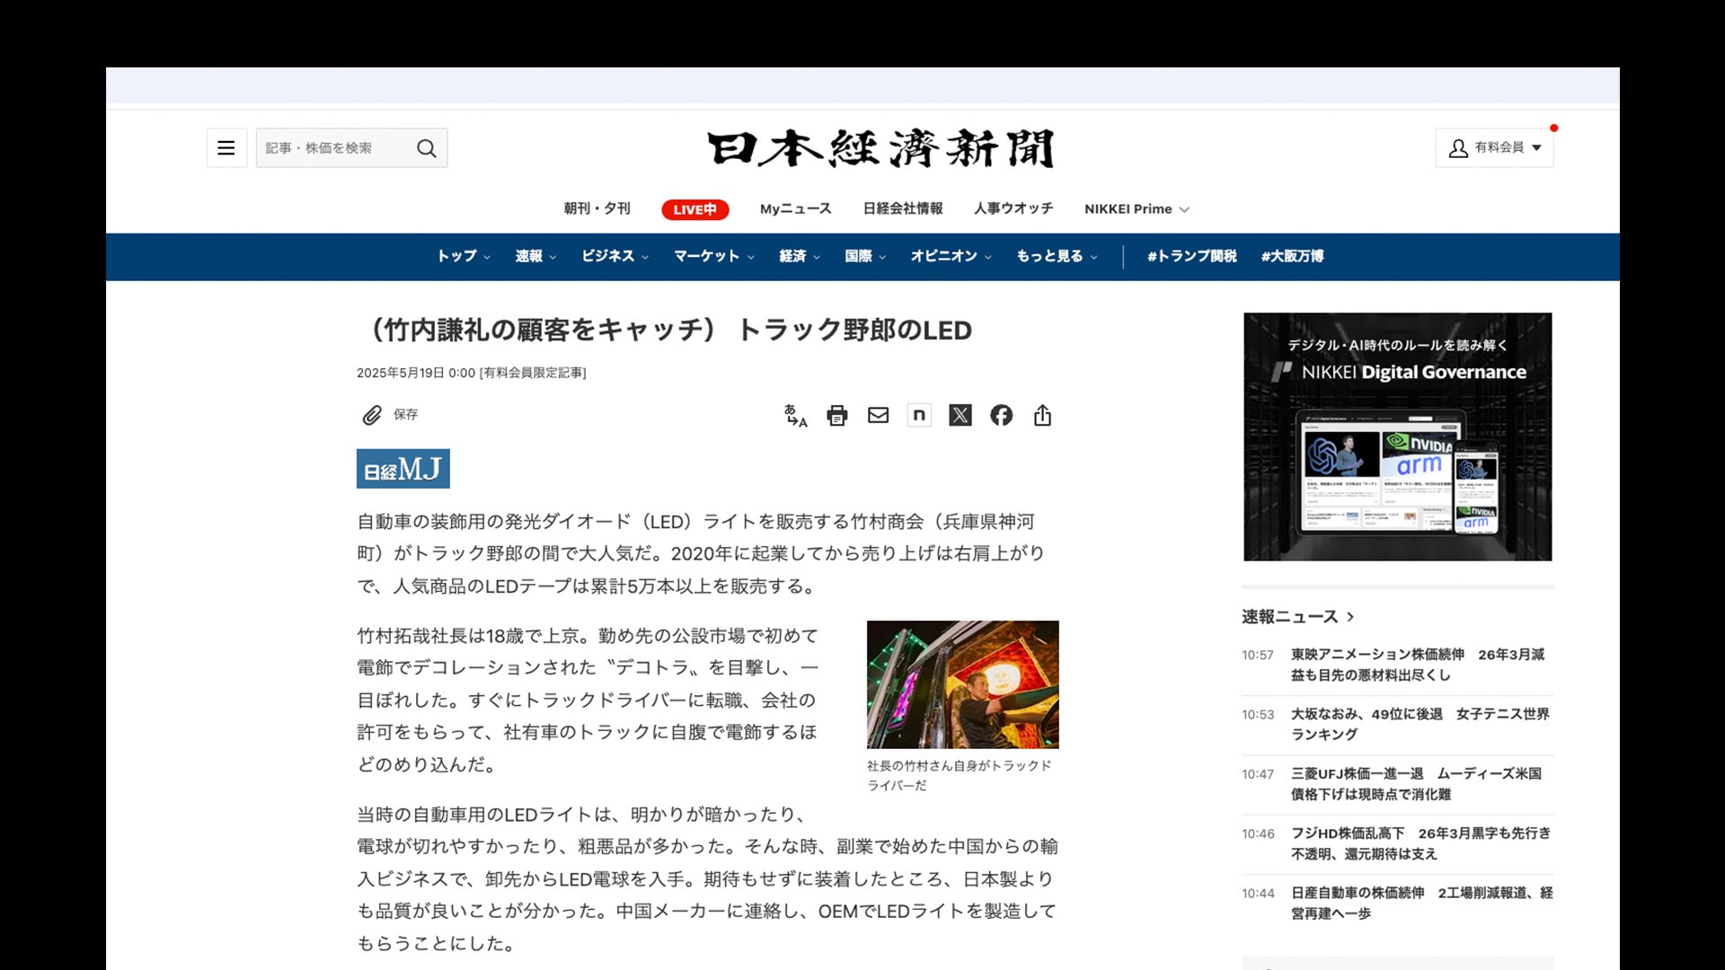The image size is (1725, 970).
Task: Share article on X icon
Action: [960, 415]
